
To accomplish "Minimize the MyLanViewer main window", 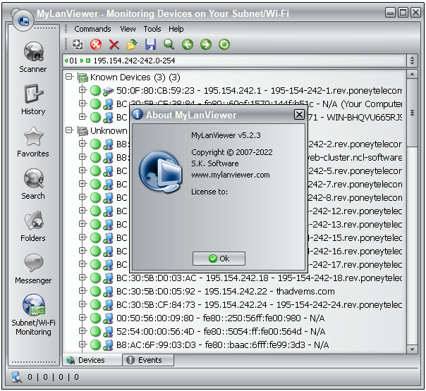I will coord(390,13).
